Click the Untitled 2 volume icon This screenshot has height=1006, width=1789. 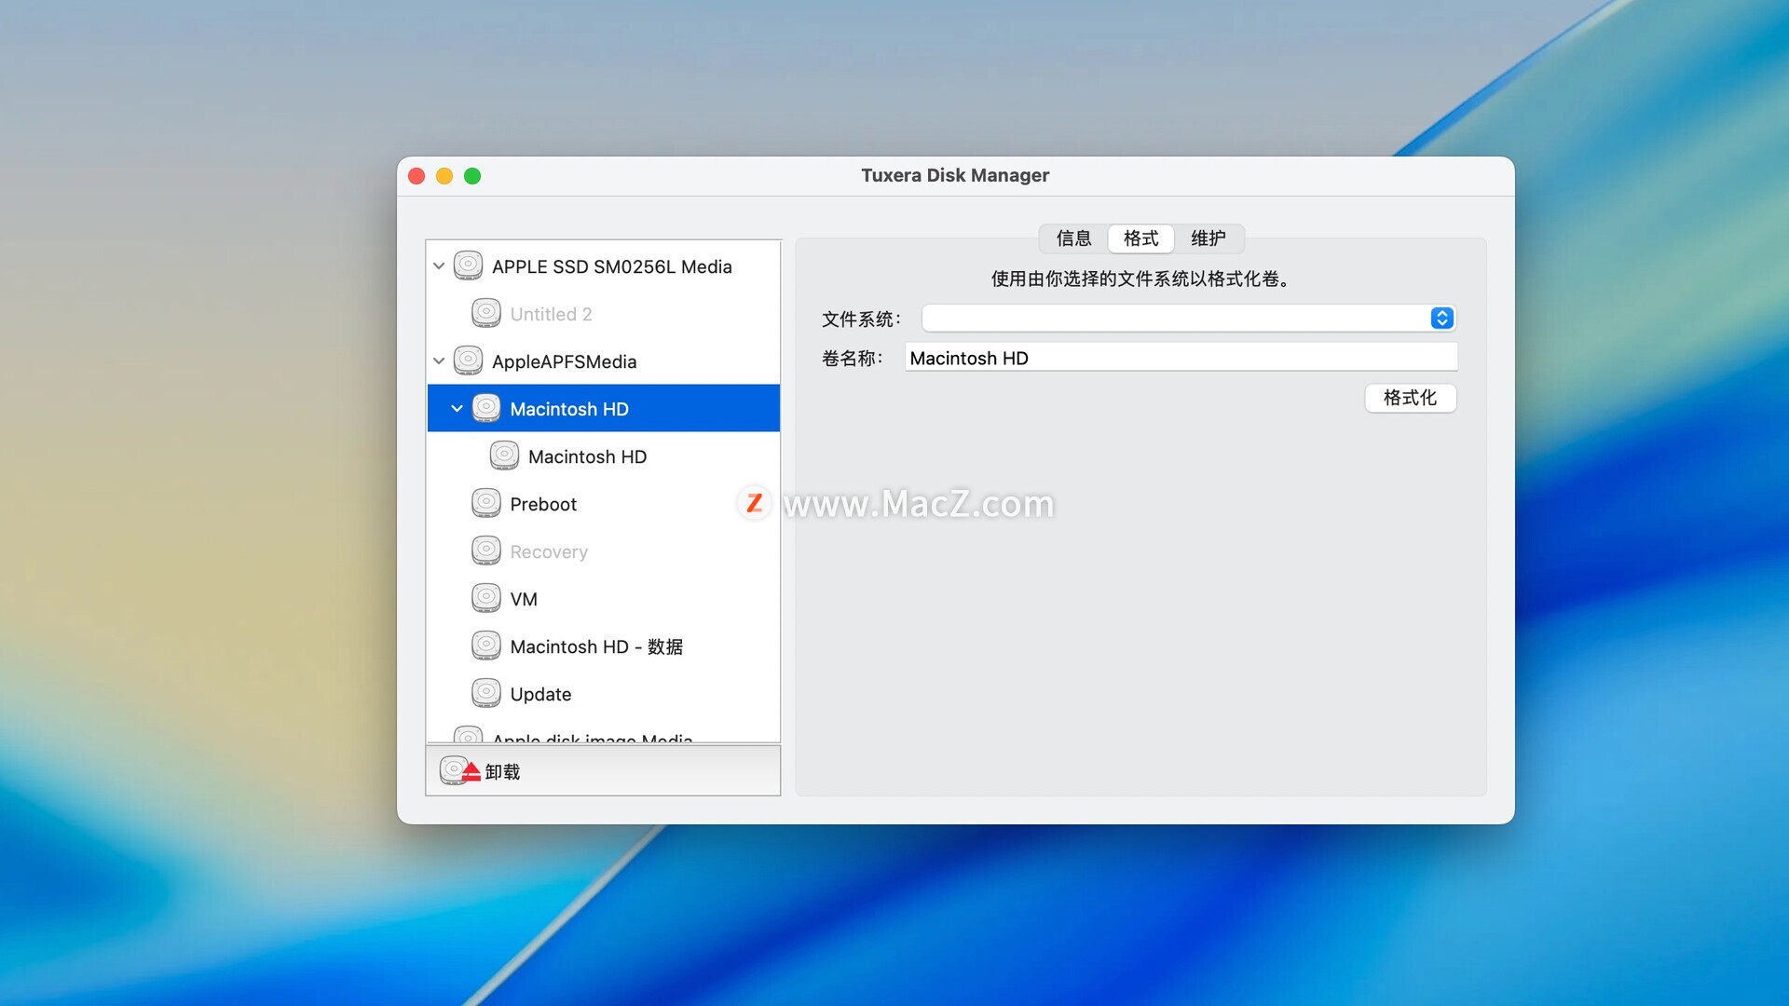[486, 313]
